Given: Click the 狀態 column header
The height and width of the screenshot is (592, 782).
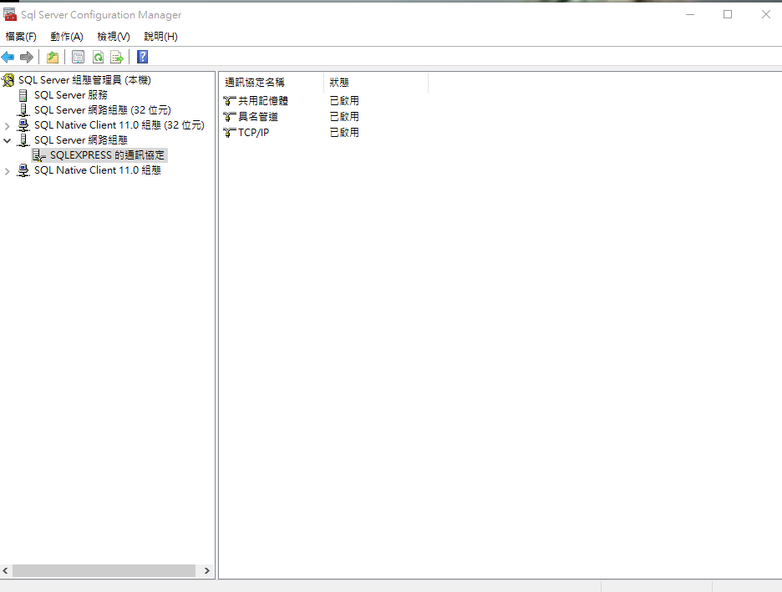Looking at the screenshot, I should click(339, 83).
